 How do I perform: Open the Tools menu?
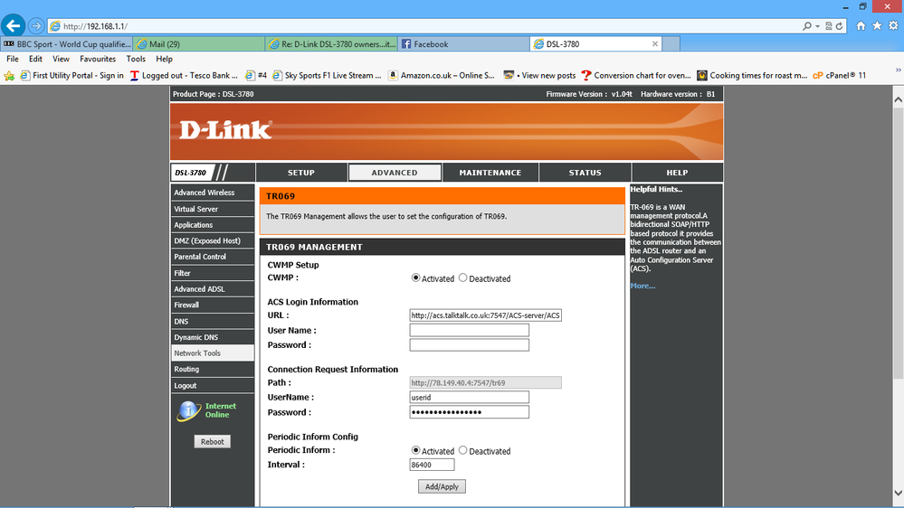pos(136,59)
